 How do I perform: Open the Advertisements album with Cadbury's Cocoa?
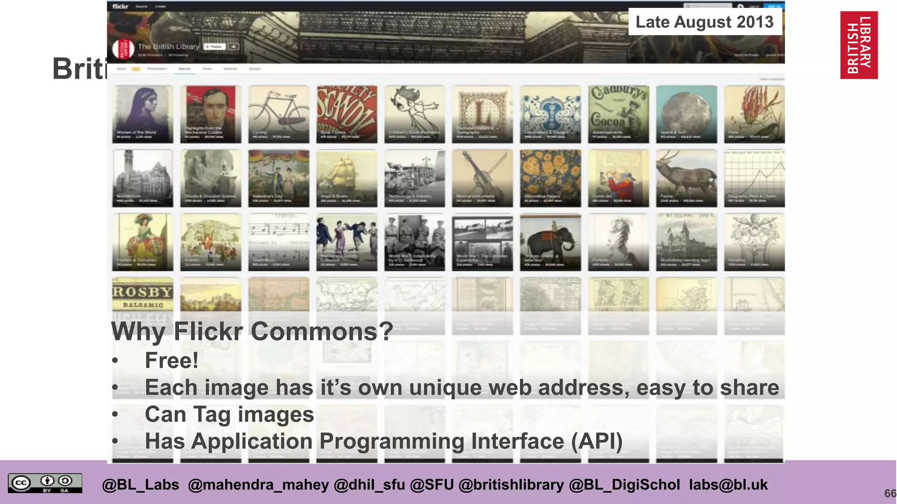618,114
